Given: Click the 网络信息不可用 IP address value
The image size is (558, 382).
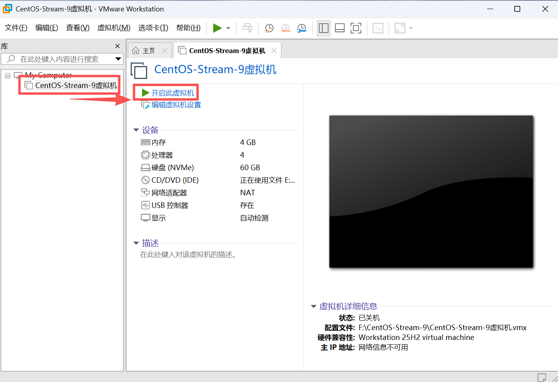Looking at the screenshot, I should pos(383,347).
